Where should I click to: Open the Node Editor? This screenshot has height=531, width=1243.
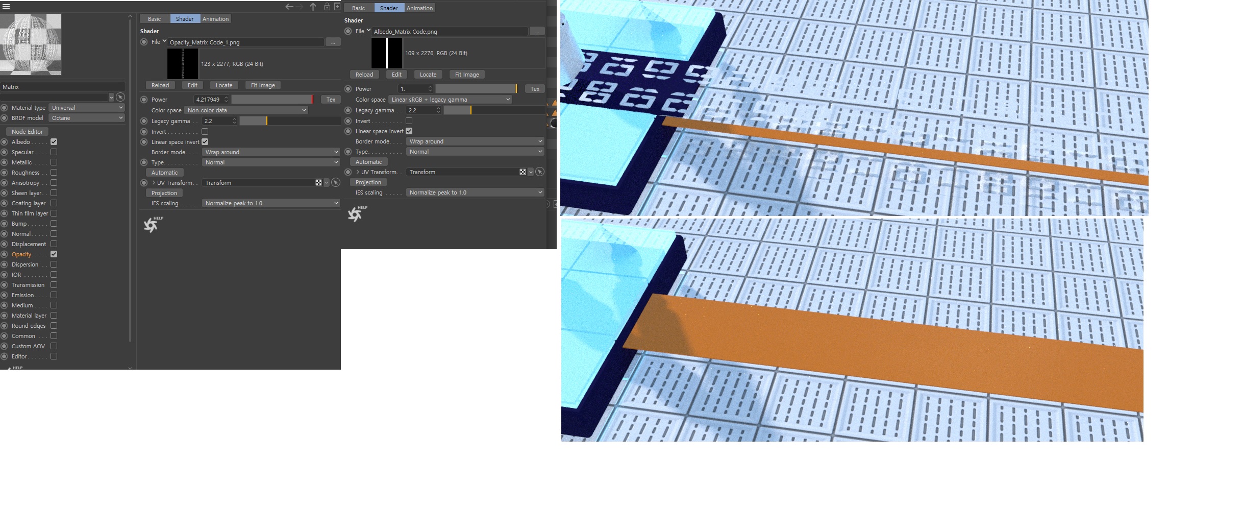[x=28, y=132]
